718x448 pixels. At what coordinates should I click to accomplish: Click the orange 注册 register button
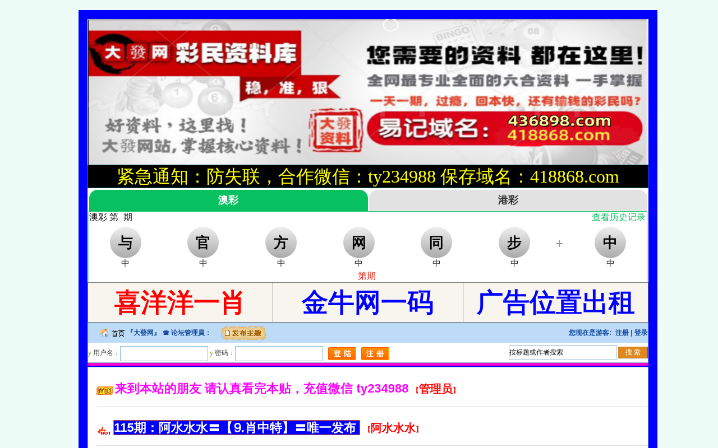(375, 354)
